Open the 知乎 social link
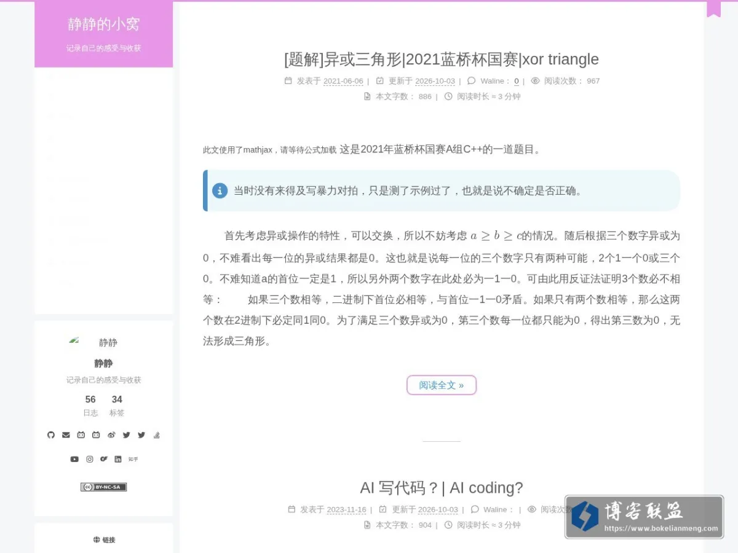Viewport: 738px width, 553px height. click(x=133, y=459)
